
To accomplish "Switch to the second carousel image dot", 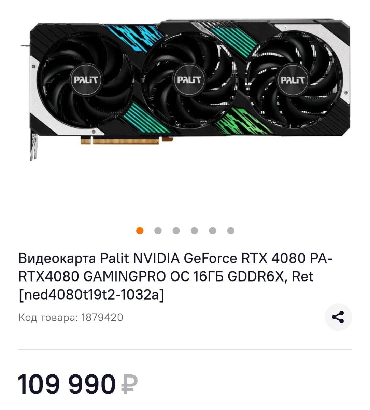I will pos(158,231).
